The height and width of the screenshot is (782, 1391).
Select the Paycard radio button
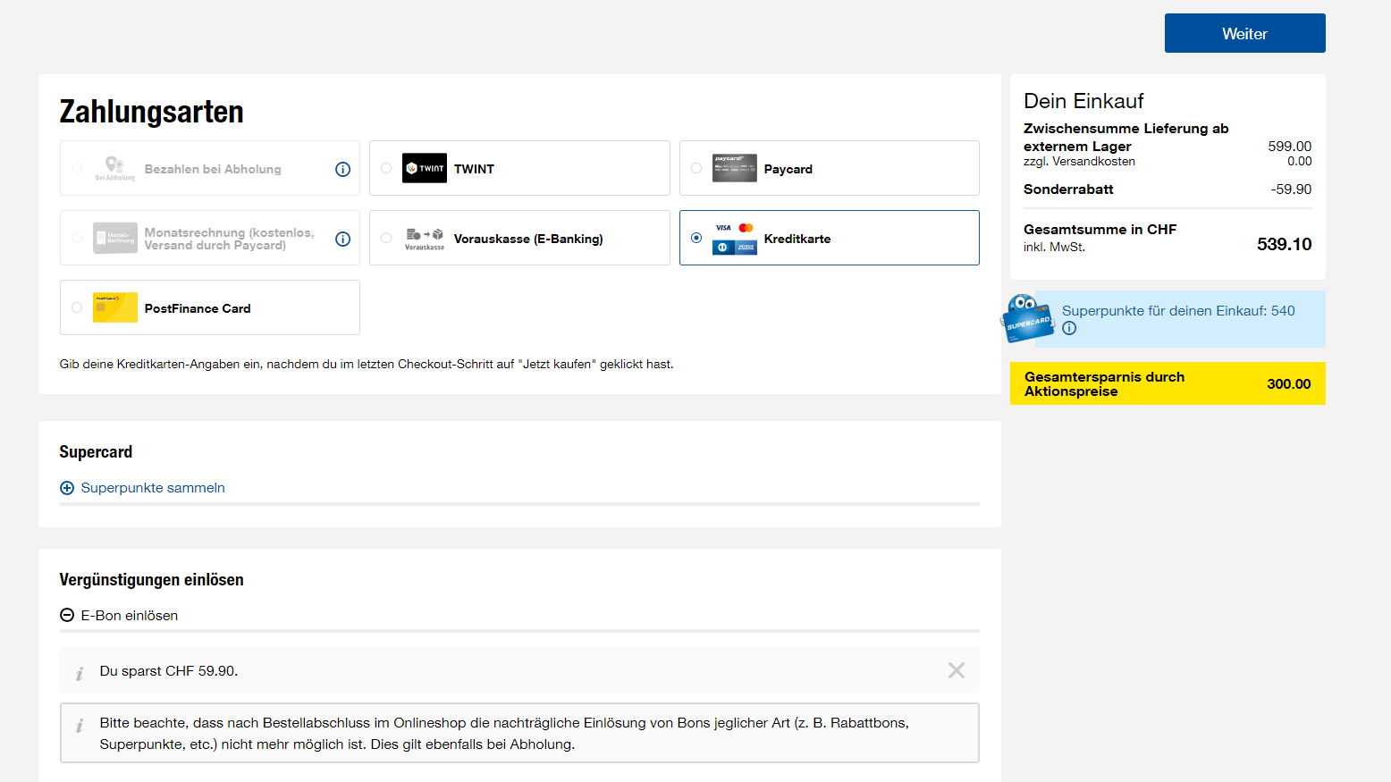(x=696, y=168)
